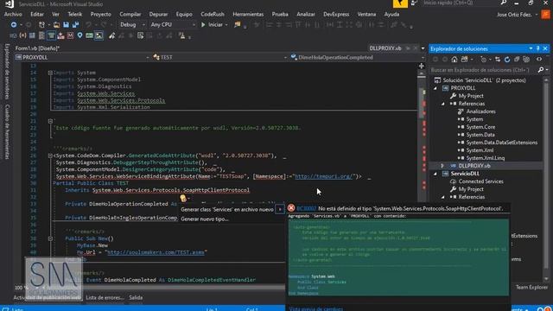This screenshot has height=311, width=553.
Task: Collapse the Public Sub New code block
Action: pyautogui.click(x=50, y=238)
